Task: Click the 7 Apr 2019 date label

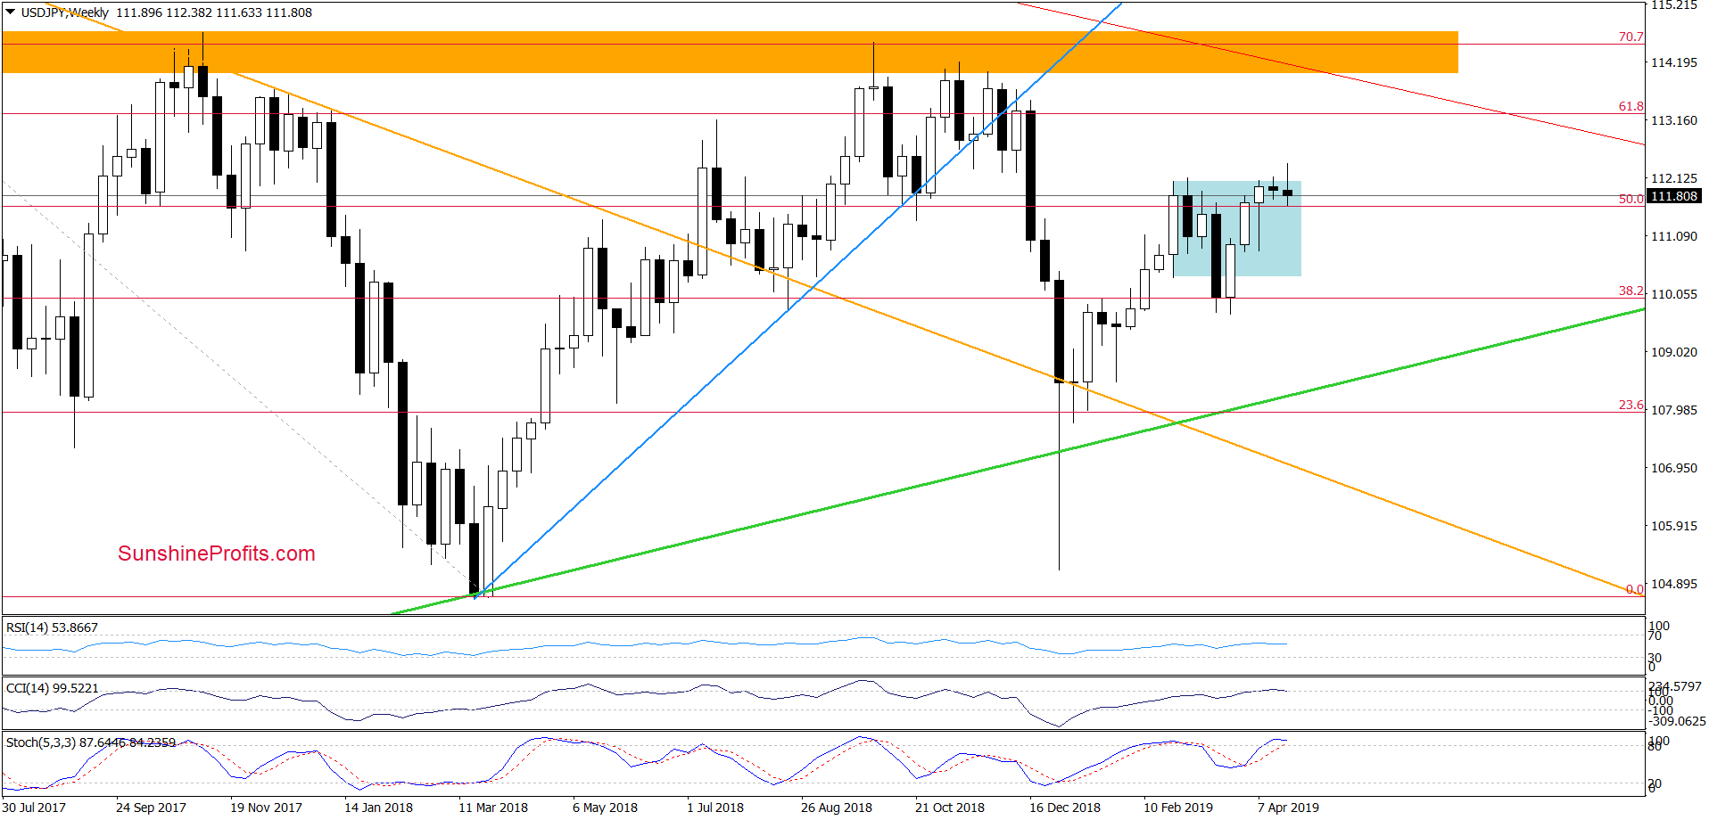Action: click(x=1288, y=808)
